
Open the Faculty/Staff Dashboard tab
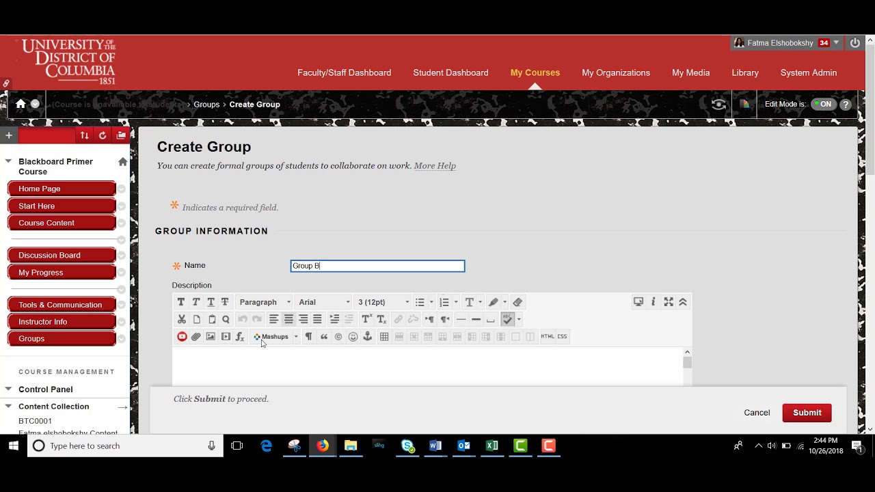[344, 72]
